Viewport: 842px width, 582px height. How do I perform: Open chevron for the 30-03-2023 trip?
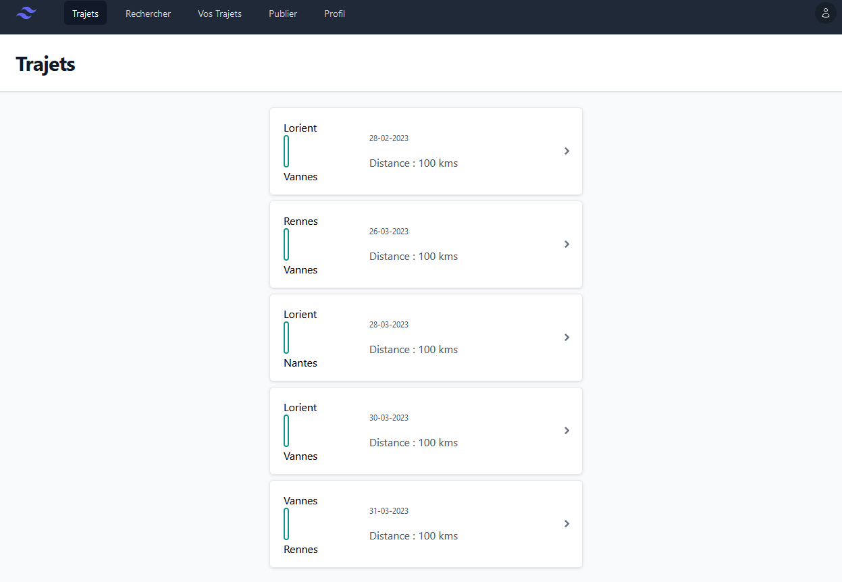(567, 431)
